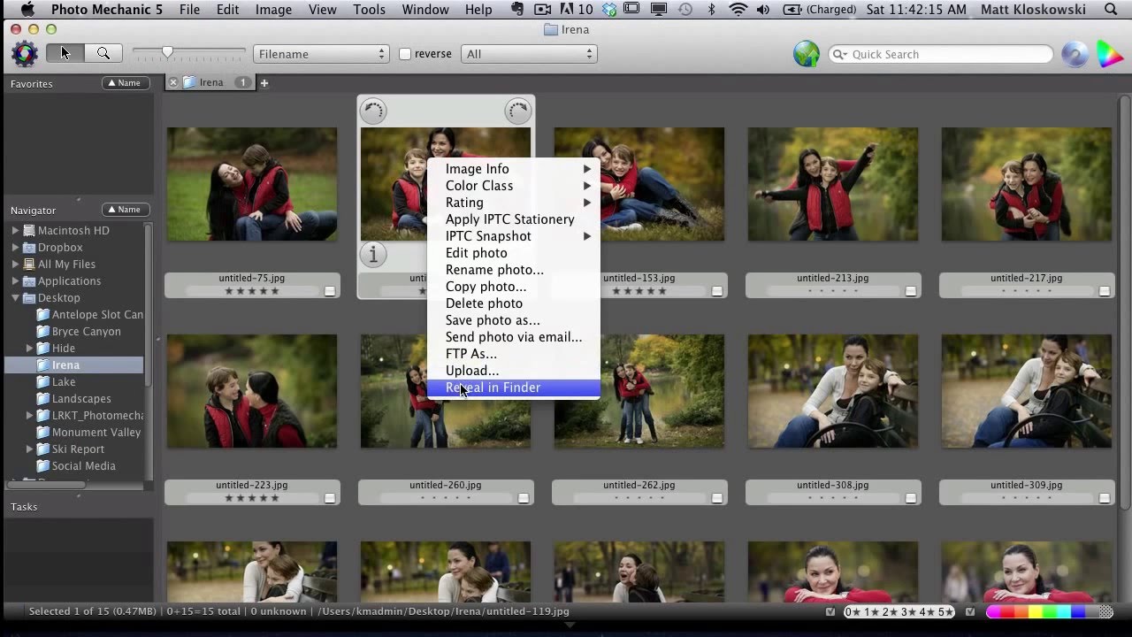Click the thumbnail size slider handle
1132x637 pixels.
(x=167, y=53)
